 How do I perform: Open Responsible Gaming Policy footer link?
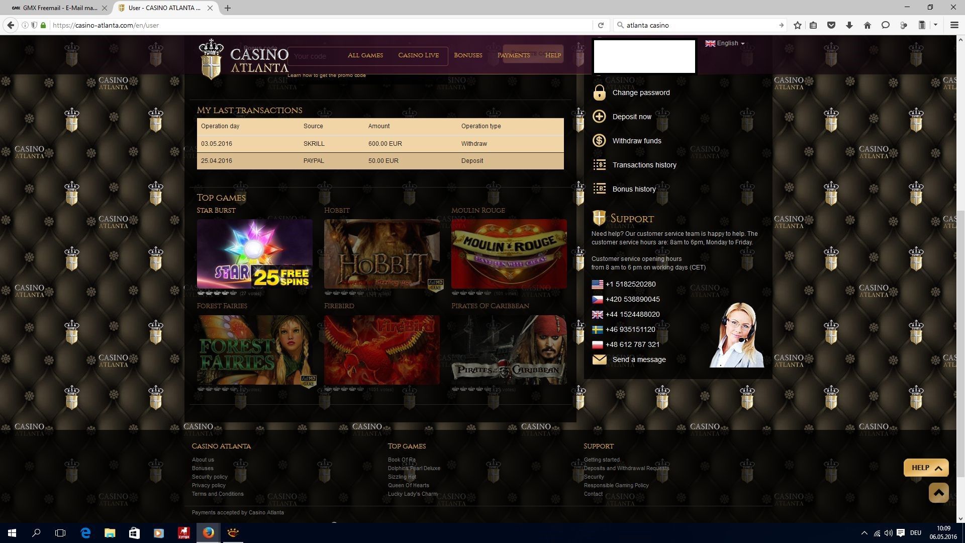[616, 485]
